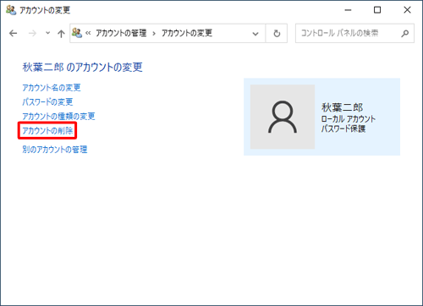Click the ローカル アカウント label
The image size is (423, 306).
pyautogui.click(x=349, y=118)
